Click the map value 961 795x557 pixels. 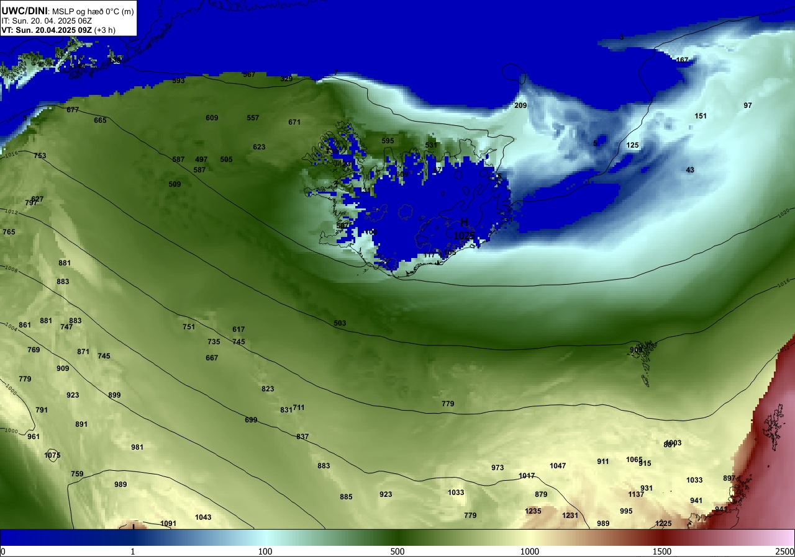point(34,437)
